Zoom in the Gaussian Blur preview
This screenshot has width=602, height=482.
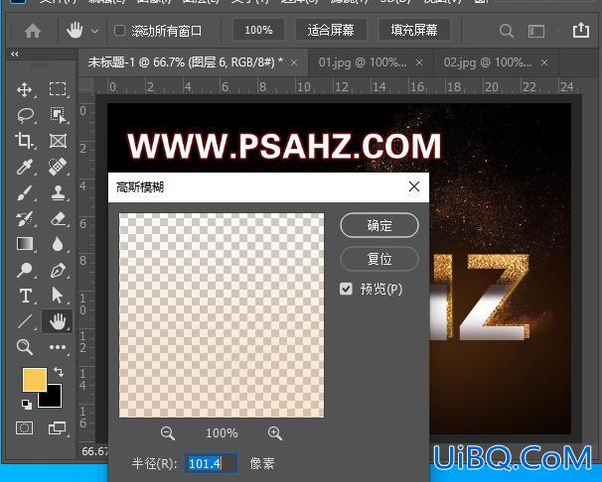coord(275,433)
